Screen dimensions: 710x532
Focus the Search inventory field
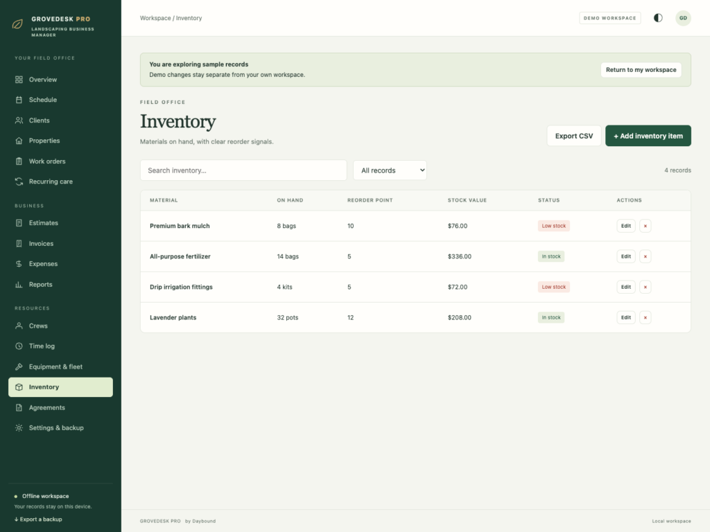tap(243, 170)
